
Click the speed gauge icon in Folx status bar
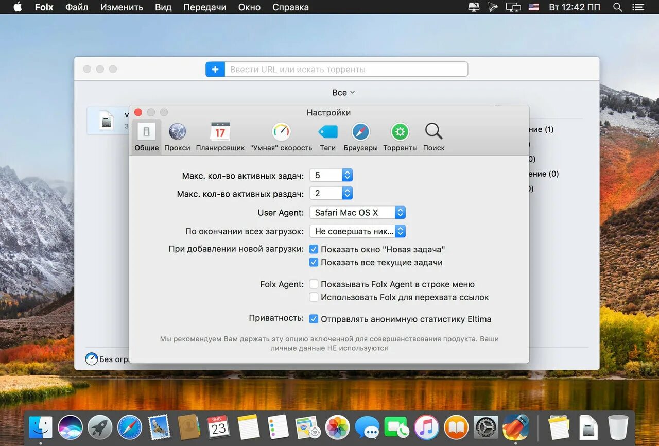click(92, 359)
